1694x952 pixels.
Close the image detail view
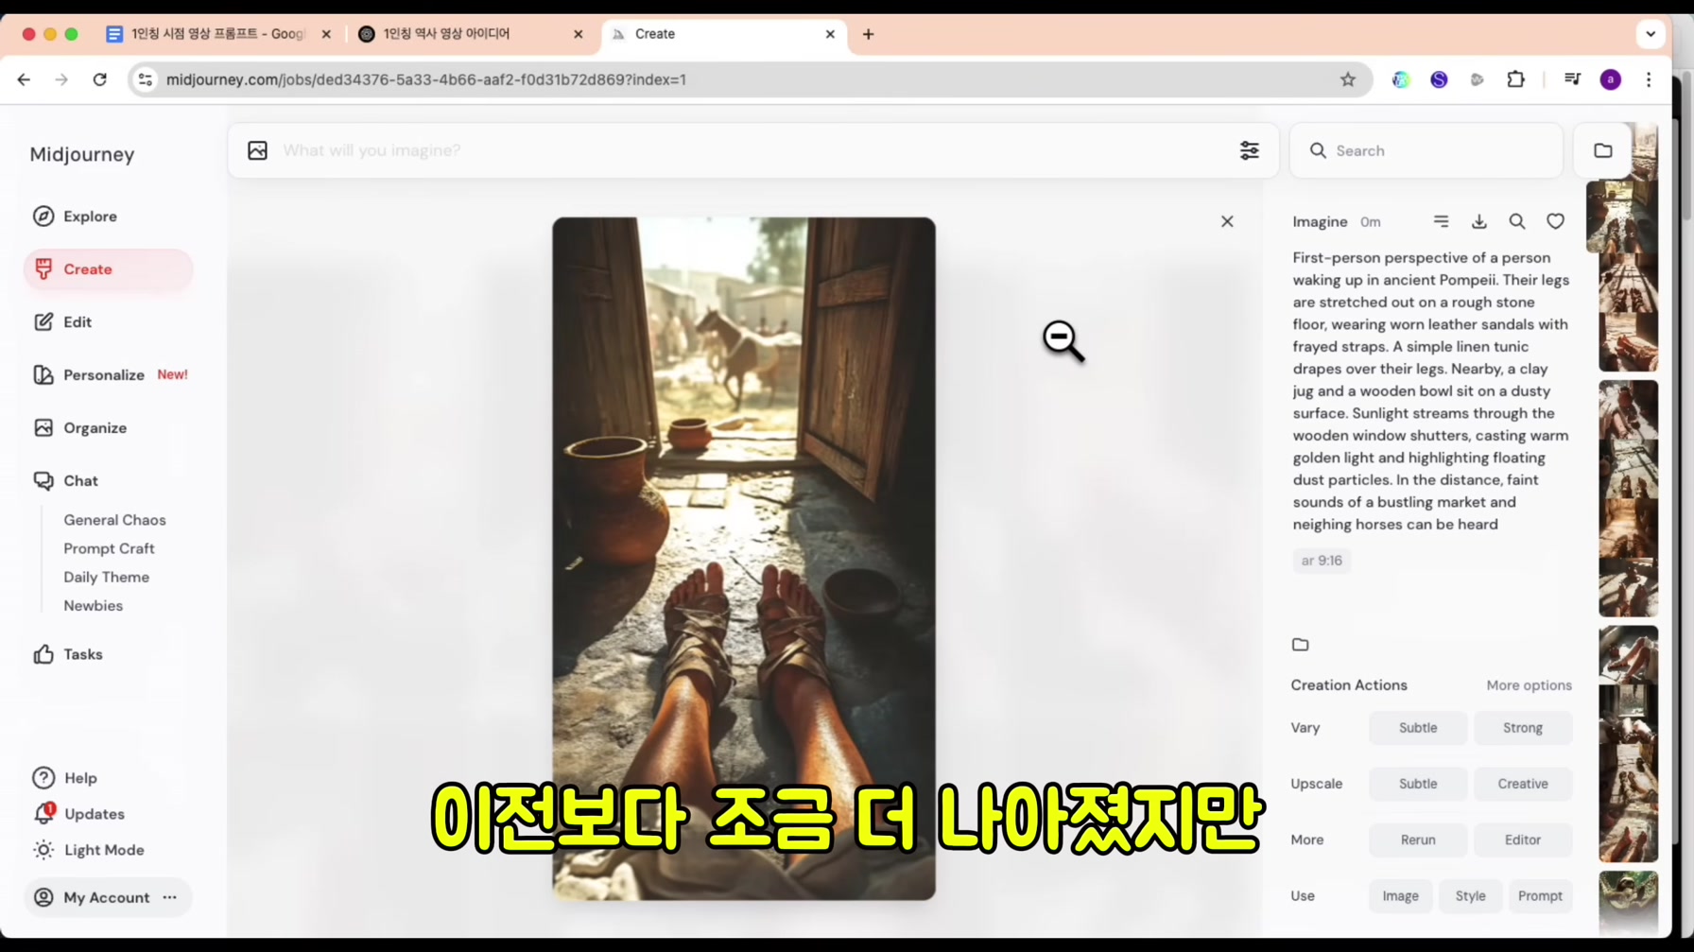[x=1227, y=221]
